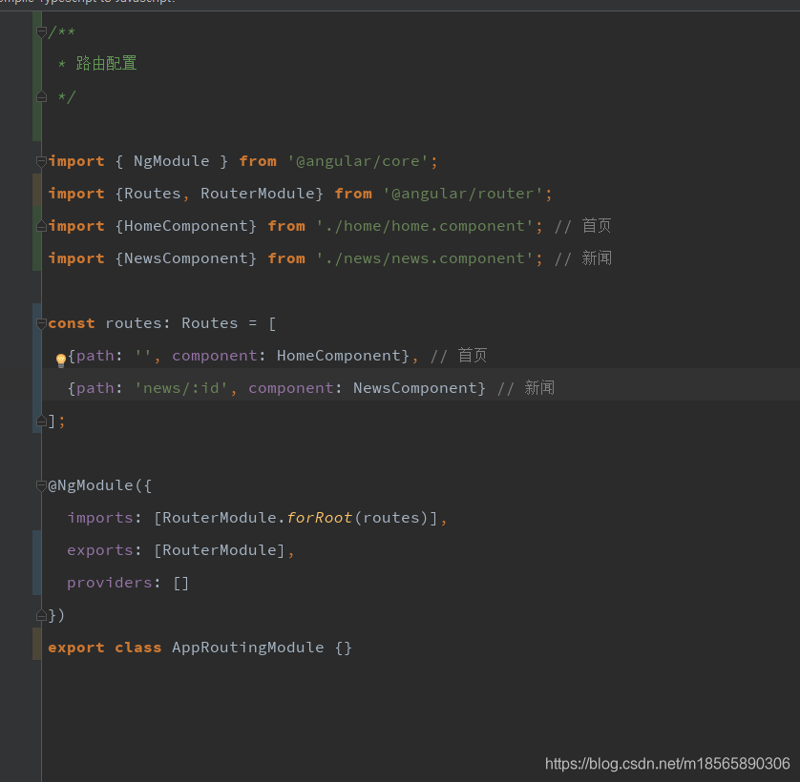The height and width of the screenshot is (782, 800).
Task: Click fold end marker beside ];
Action: pos(41,422)
